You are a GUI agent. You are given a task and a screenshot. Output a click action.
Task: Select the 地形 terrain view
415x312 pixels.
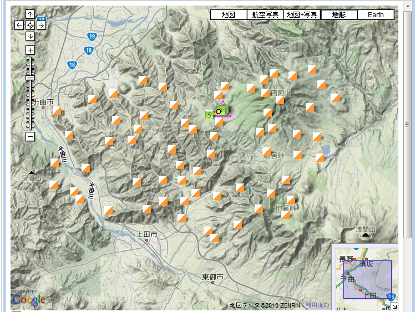[339, 14]
